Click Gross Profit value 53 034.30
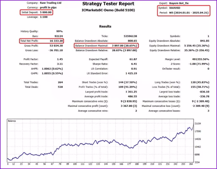 point(56,46)
